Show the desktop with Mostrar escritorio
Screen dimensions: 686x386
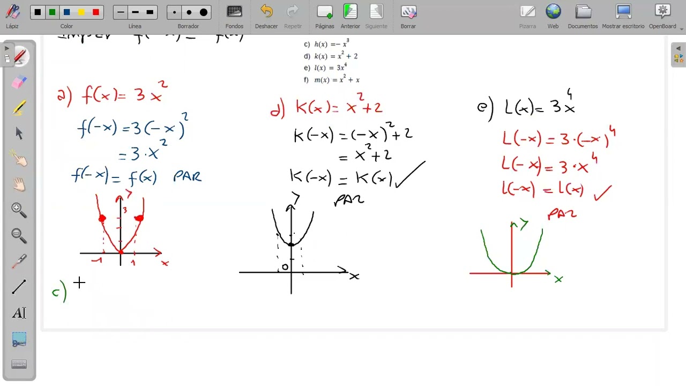[623, 17]
